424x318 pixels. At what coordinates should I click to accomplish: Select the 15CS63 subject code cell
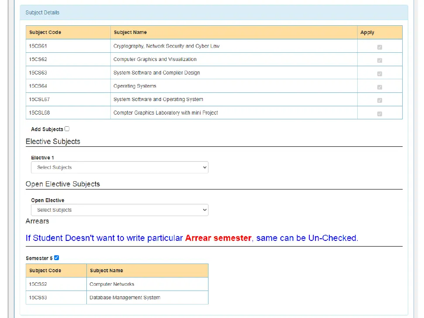pos(68,73)
